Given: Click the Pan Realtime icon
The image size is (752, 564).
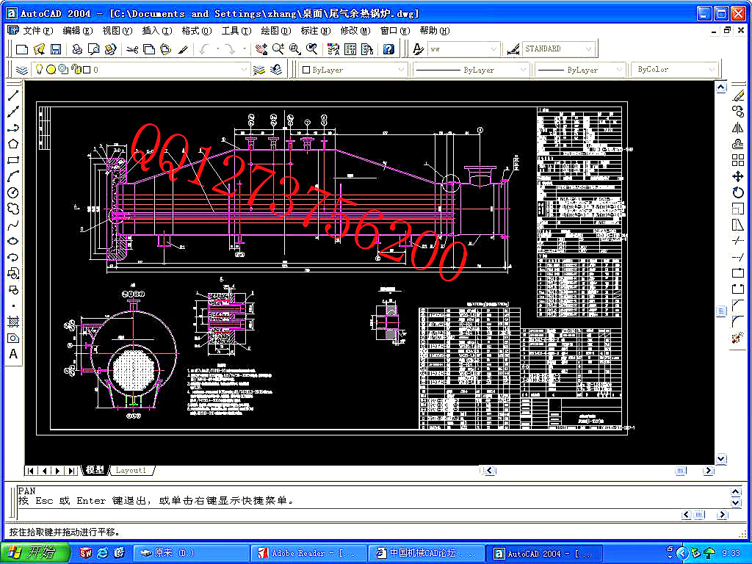Looking at the screenshot, I should pos(261,49).
